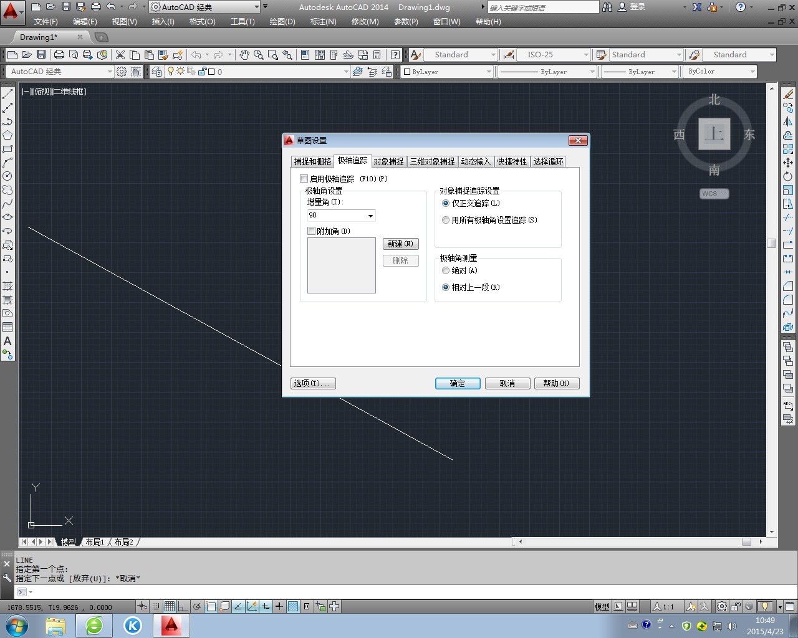Select the 用所有极轴角设置追踪 radio button

pos(446,220)
